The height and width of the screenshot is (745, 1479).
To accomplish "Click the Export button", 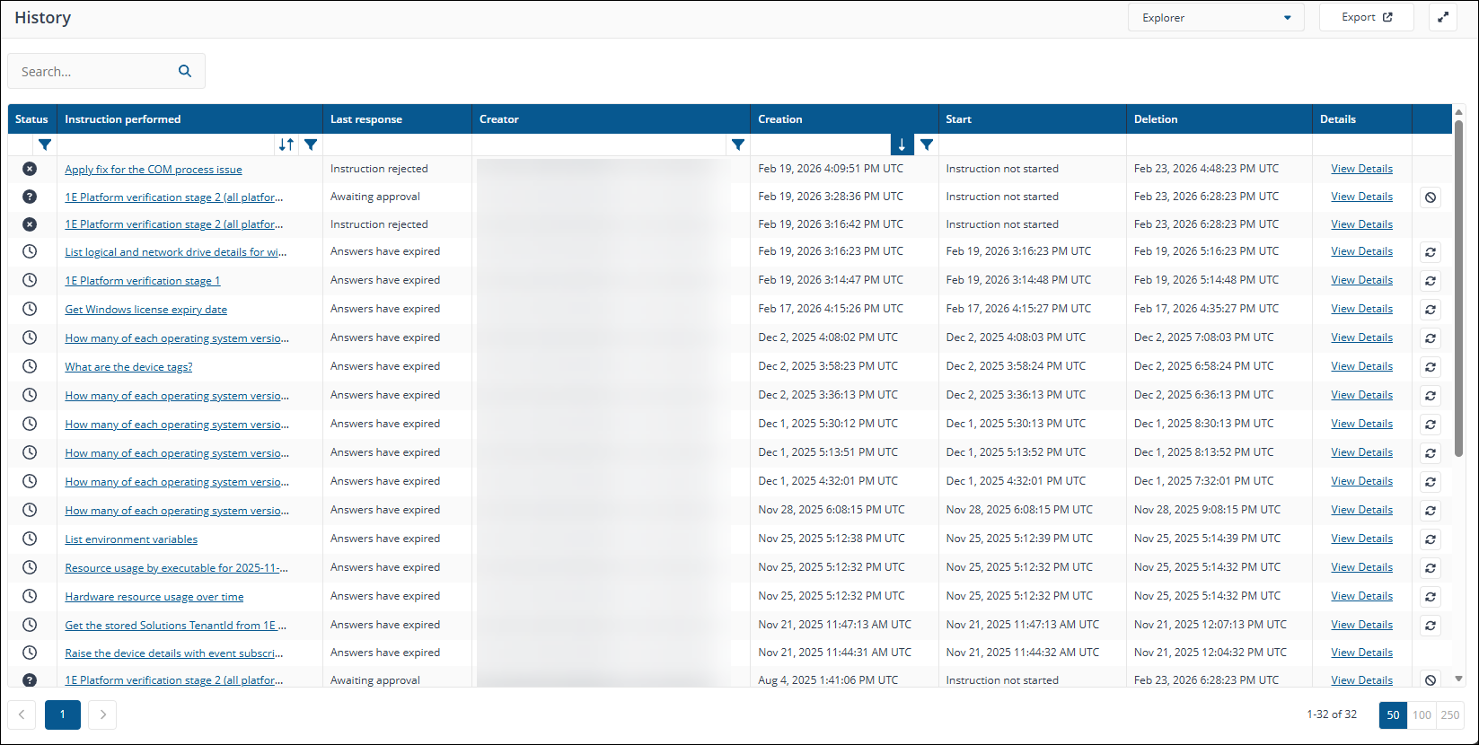I will coord(1366,17).
